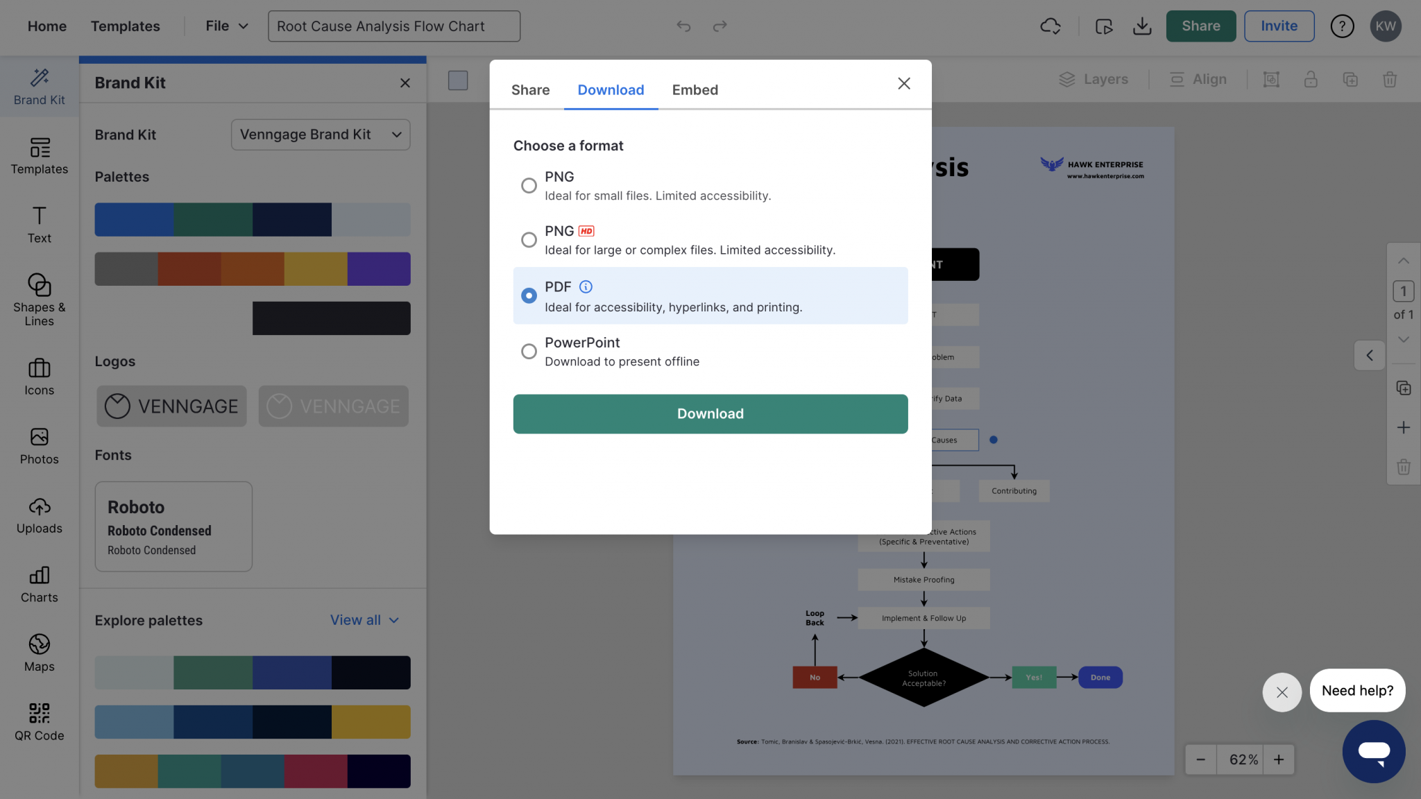Select the PNG HD radio option
The width and height of the screenshot is (1421, 799).
click(x=529, y=239)
